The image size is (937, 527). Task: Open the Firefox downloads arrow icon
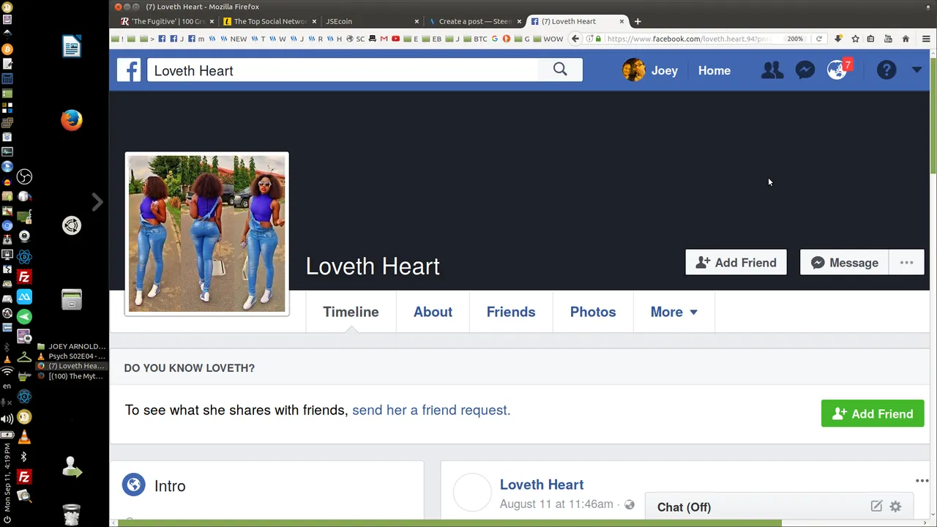tap(838, 39)
